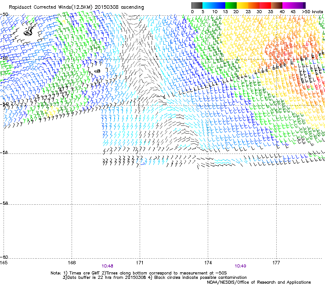Click the island outline near top-left
Screen dimensions: 325x285
pyautogui.click(x=28, y=31)
